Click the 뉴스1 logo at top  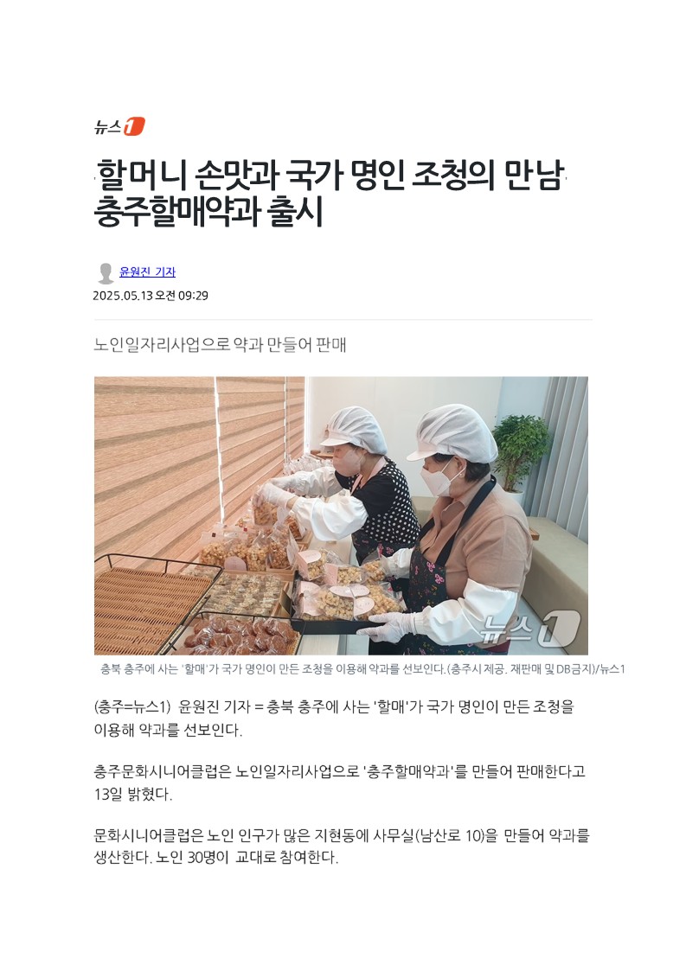[x=119, y=126]
